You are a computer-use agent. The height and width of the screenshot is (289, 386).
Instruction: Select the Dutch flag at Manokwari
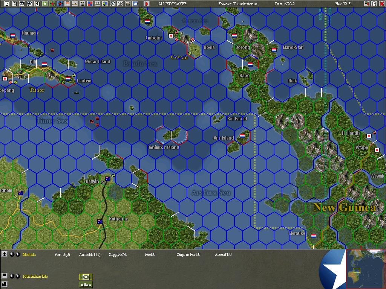coord(274,50)
